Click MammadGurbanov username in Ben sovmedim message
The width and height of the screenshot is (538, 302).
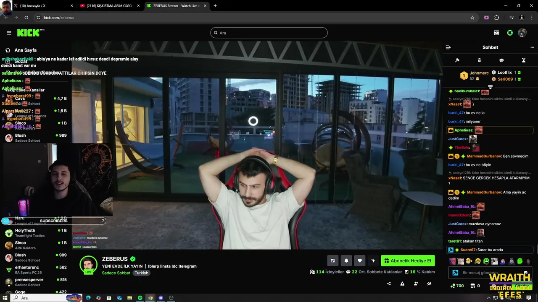[484, 156]
